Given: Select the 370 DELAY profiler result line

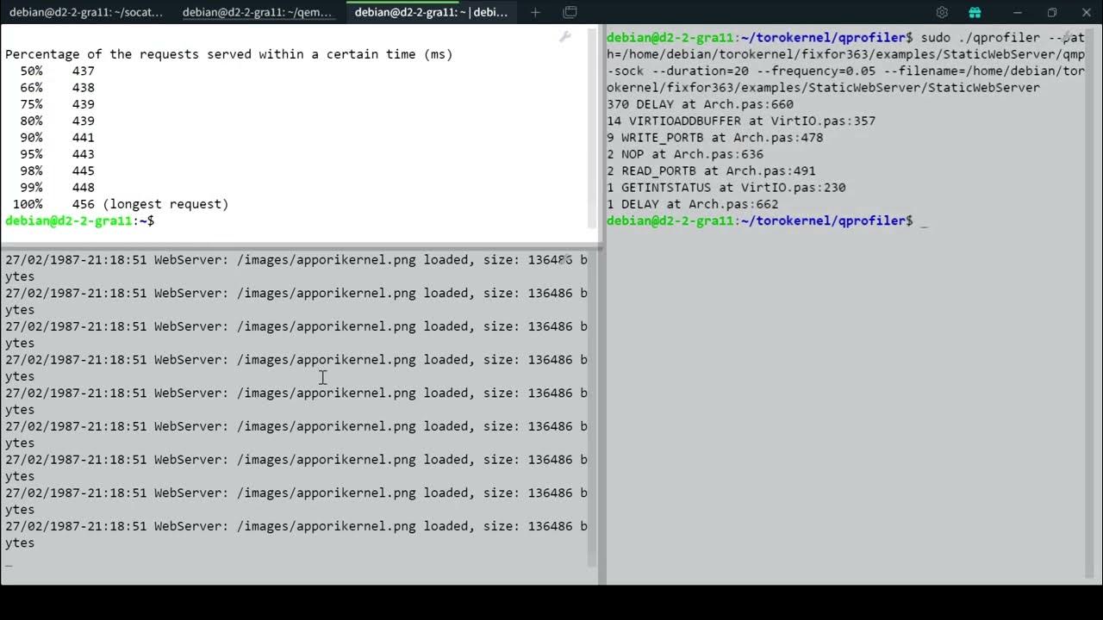Looking at the screenshot, I should click(x=700, y=104).
